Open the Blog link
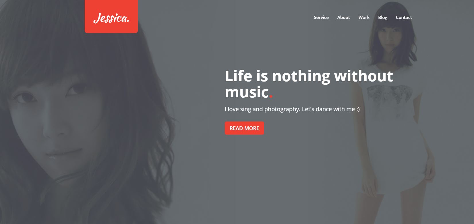 (x=382, y=17)
